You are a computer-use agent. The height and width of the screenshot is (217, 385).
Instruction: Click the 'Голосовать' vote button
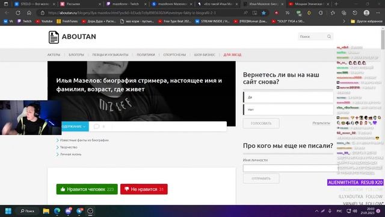pyautogui.click(x=261, y=123)
